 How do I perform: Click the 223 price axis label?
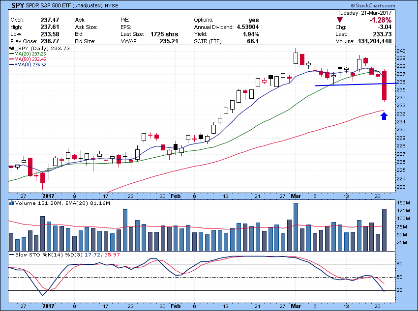click(x=401, y=187)
